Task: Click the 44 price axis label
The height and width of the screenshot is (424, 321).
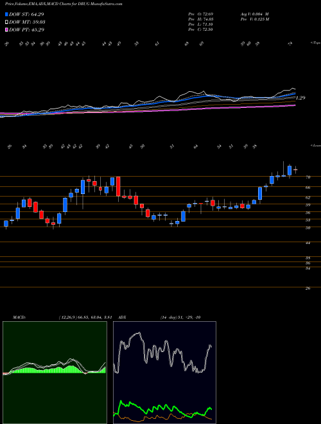Action: coord(308,243)
